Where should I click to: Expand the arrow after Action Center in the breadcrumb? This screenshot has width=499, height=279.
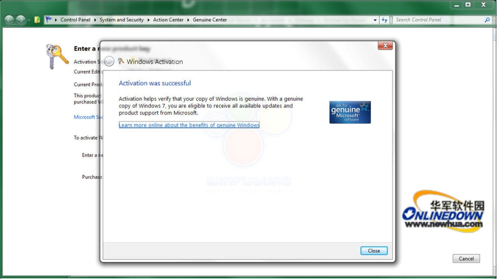189,20
